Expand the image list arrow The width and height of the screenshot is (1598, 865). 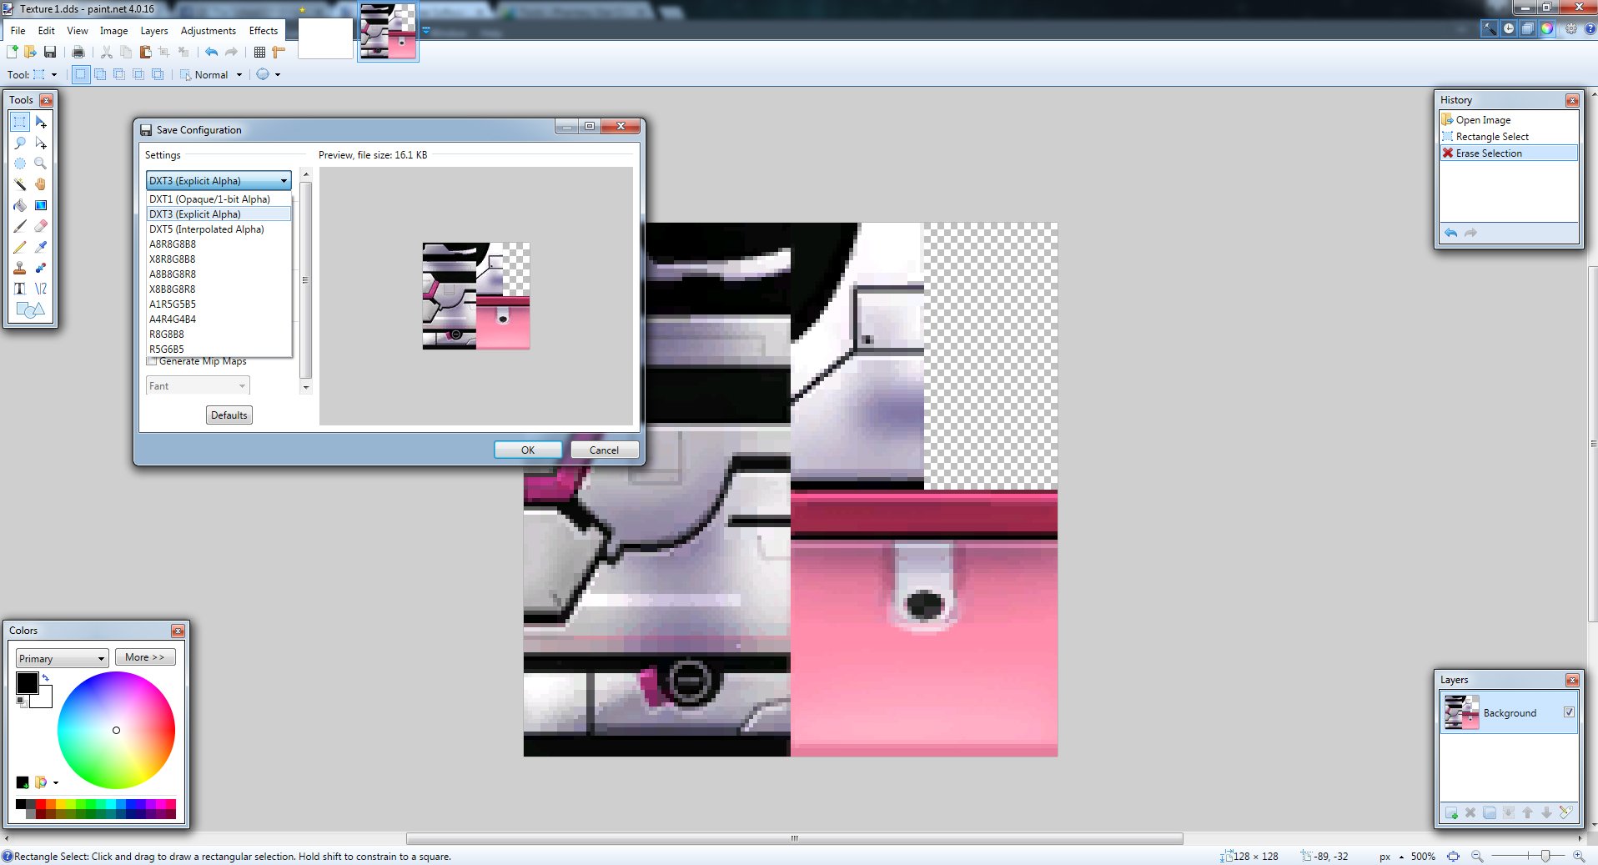(x=426, y=31)
